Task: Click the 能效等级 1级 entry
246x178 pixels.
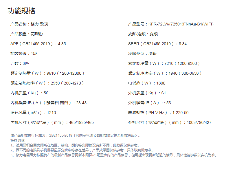Action: pos(23,54)
